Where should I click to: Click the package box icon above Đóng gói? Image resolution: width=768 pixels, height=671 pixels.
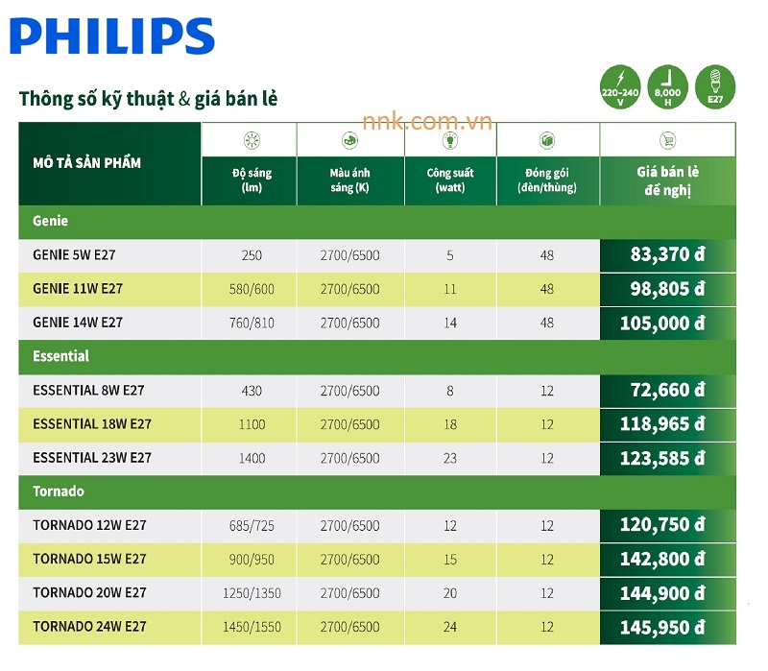point(546,140)
